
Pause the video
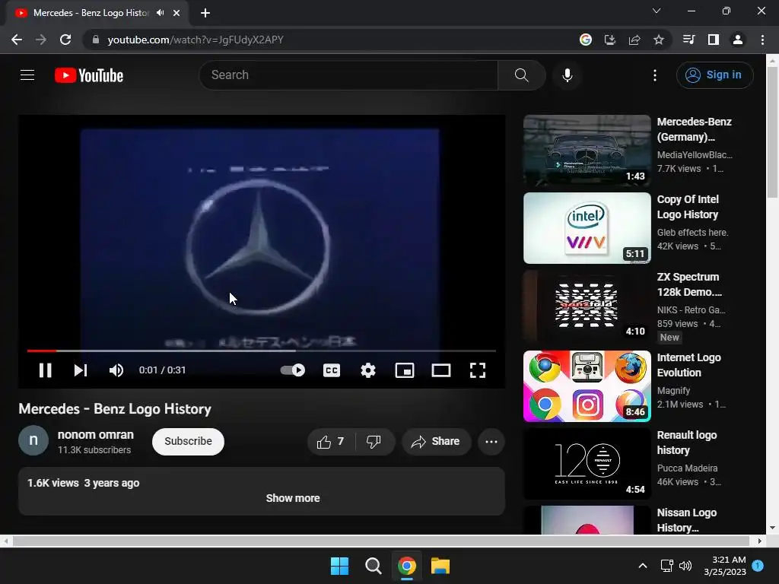tap(45, 370)
